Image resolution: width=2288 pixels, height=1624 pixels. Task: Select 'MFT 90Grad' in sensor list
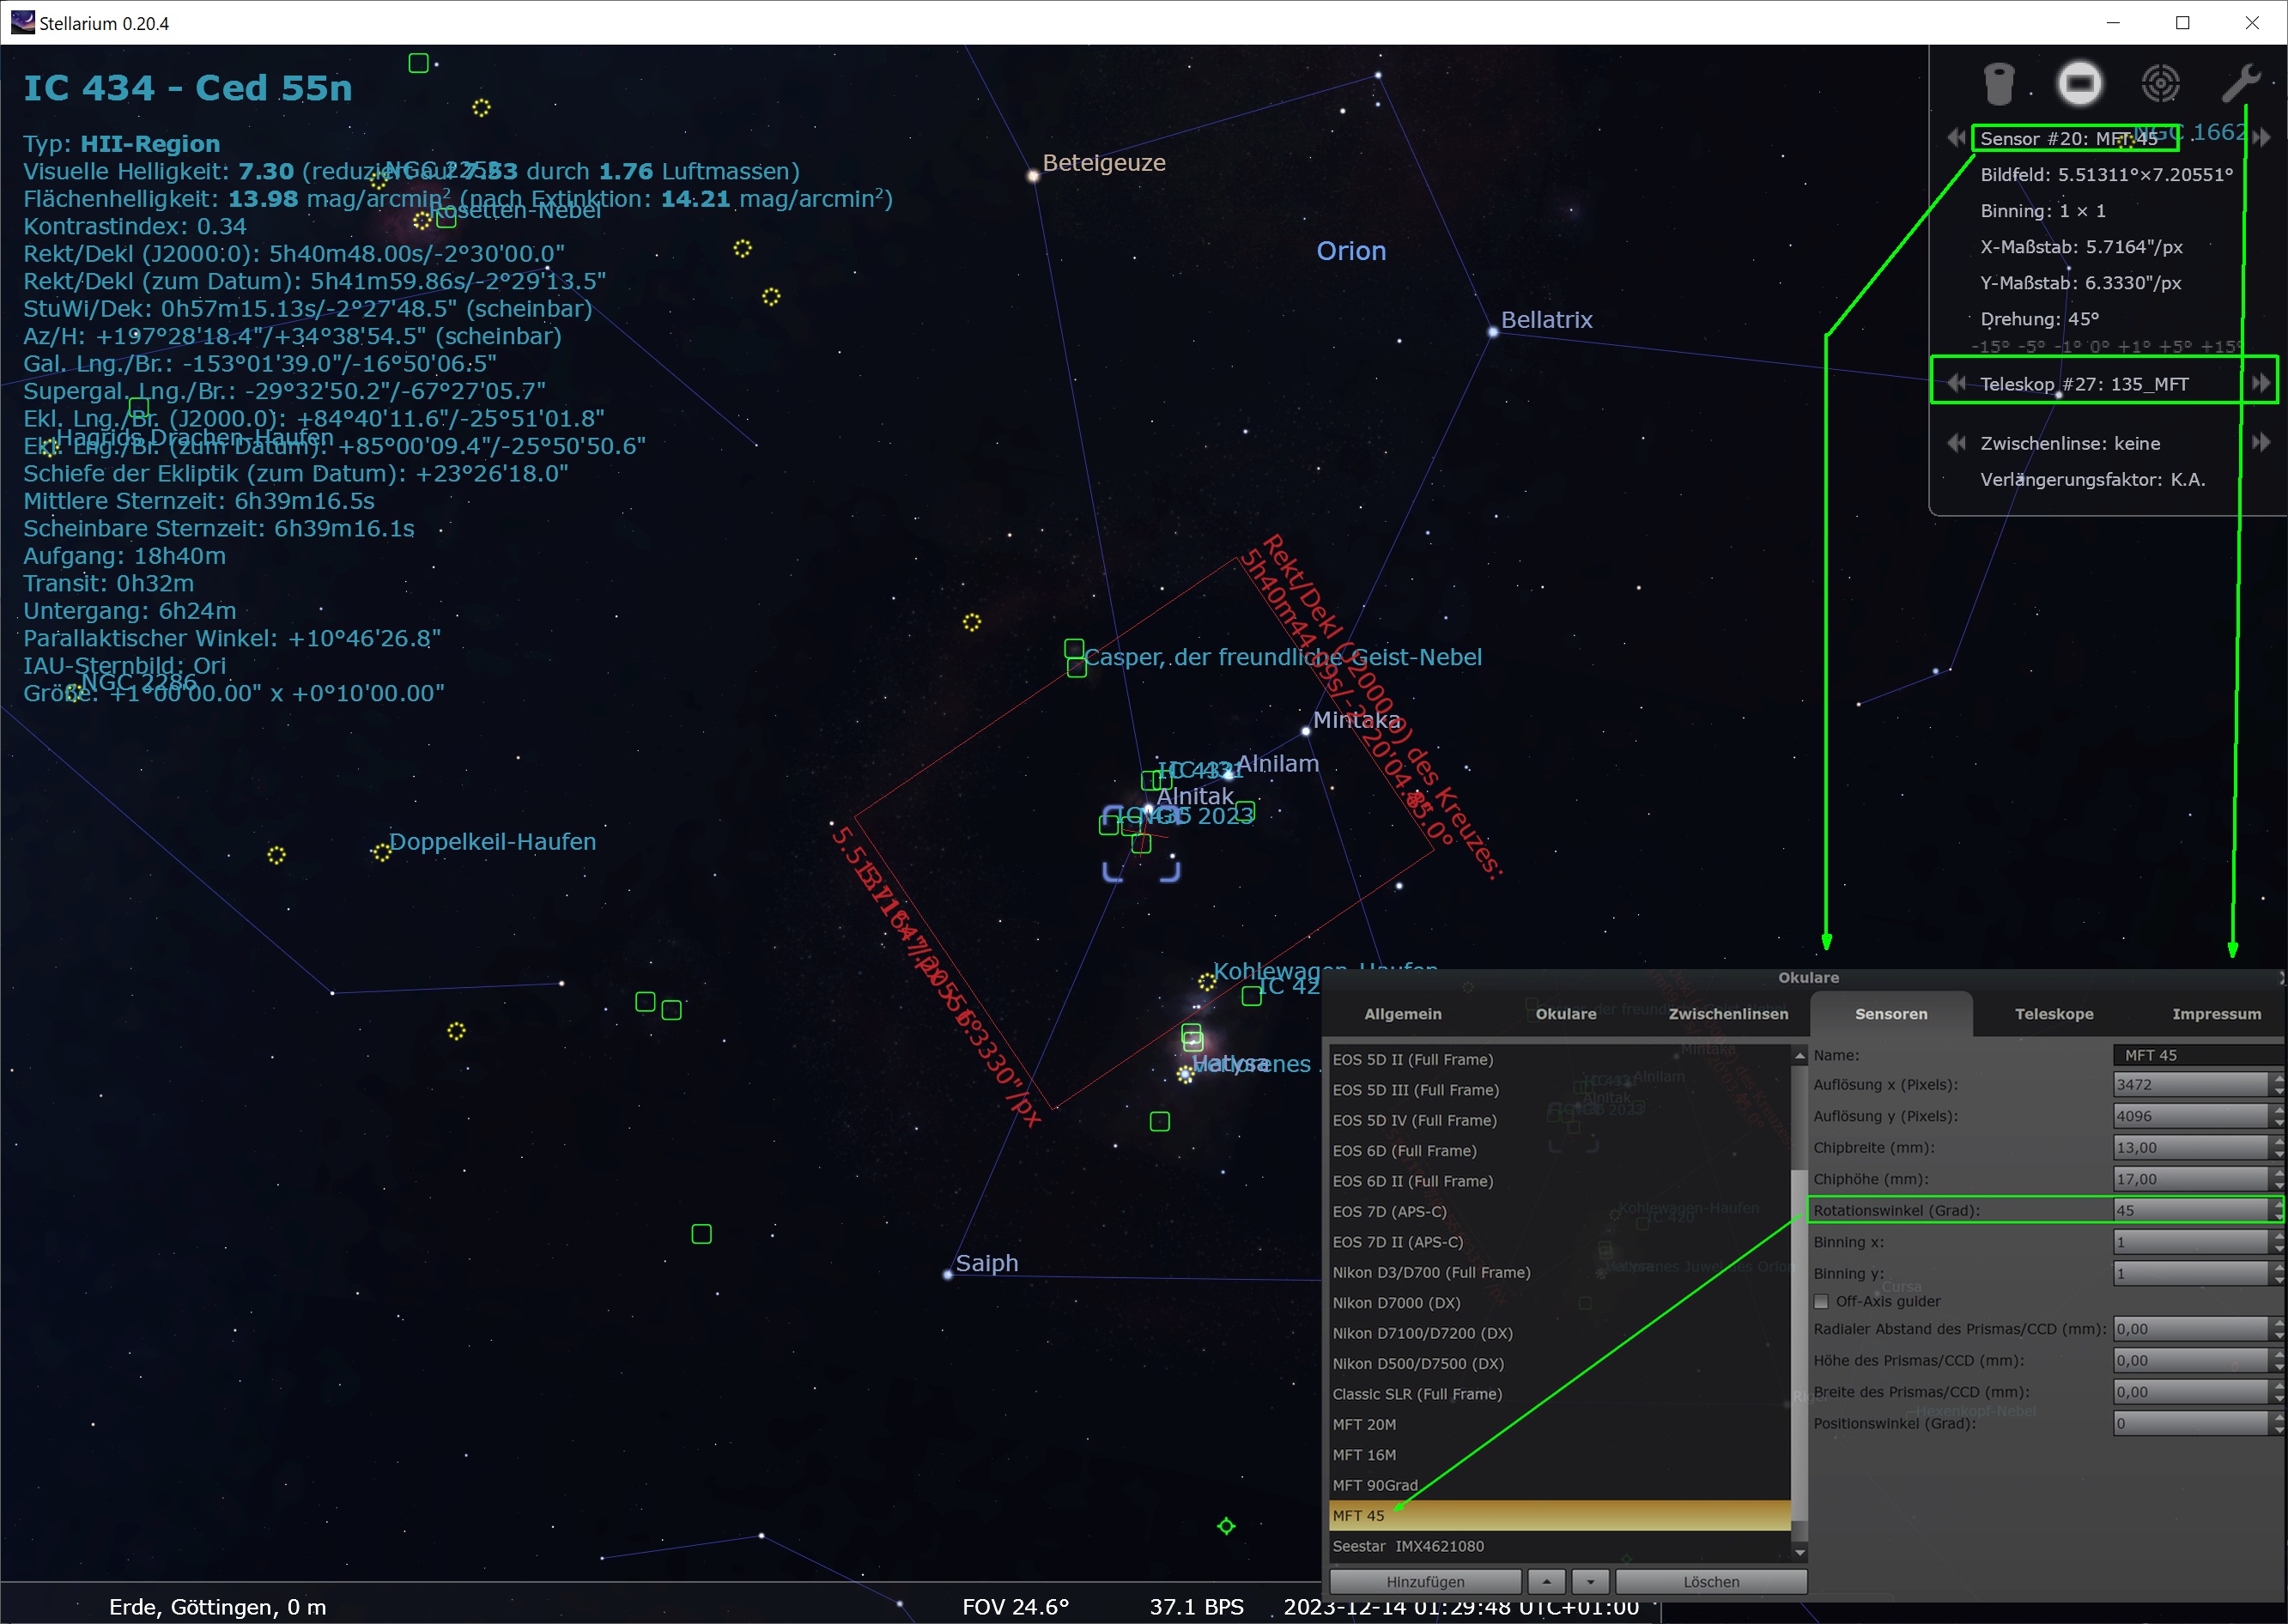coord(1559,1485)
